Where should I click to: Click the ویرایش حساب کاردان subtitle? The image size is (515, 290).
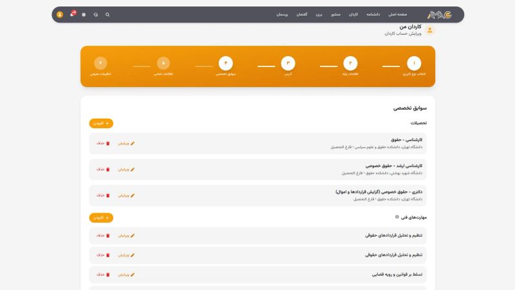click(403, 34)
